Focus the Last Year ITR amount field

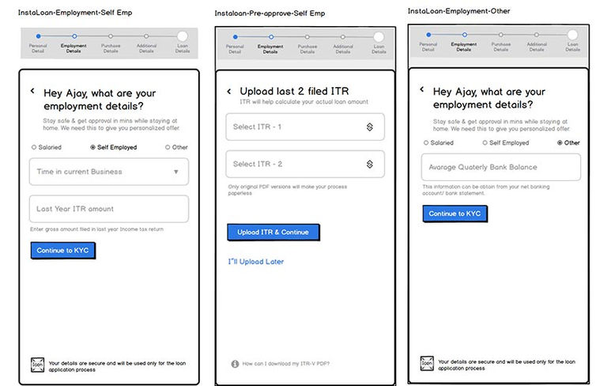pyautogui.click(x=109, y=209)
